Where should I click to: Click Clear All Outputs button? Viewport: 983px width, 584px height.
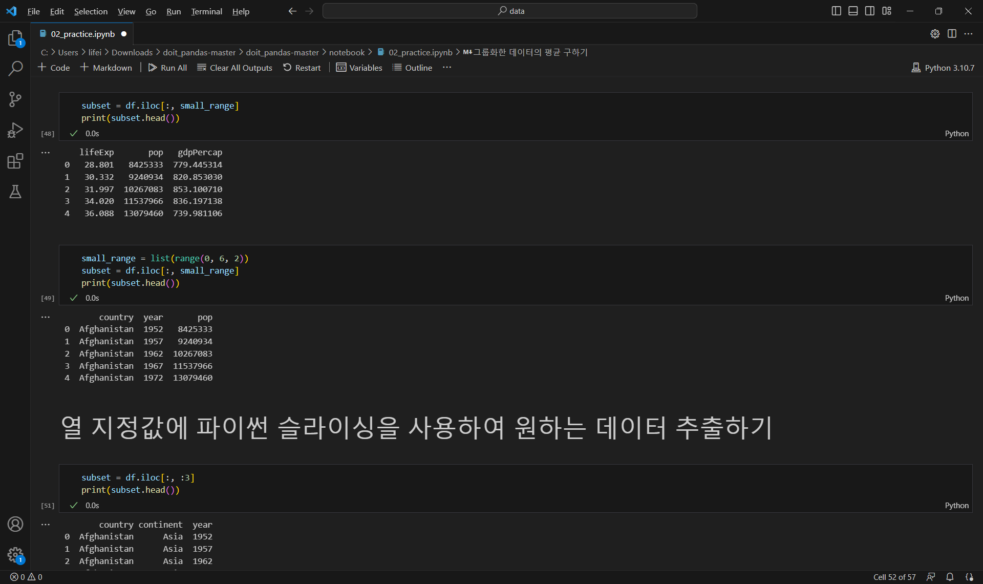click(x=234, y=68)
